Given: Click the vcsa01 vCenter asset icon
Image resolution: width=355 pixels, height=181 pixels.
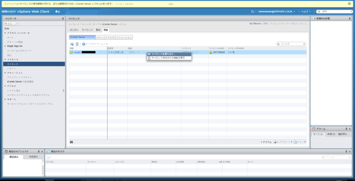Looking at the screenshot, I should click(71, 52).
